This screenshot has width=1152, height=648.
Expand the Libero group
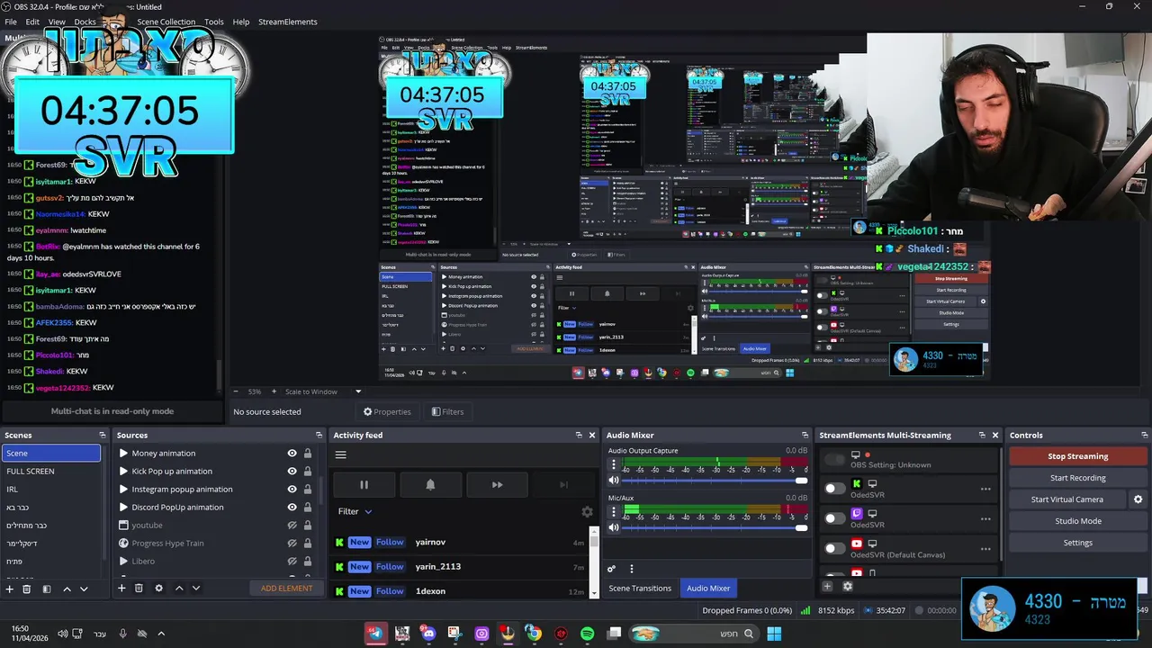[x=123, y=562]
